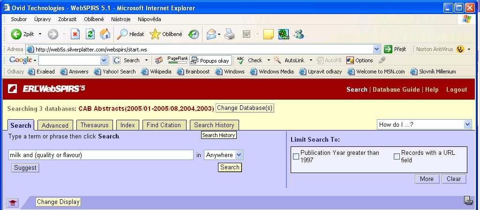Click the search term input field
480x210 pixels.
[x=101, y=155]
